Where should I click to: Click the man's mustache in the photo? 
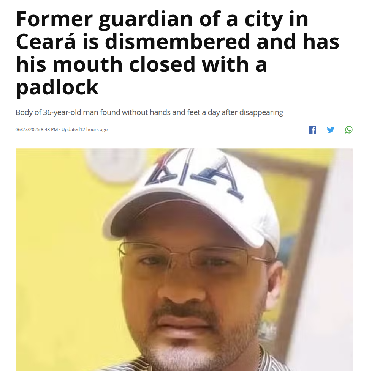[x=185, y=312]
